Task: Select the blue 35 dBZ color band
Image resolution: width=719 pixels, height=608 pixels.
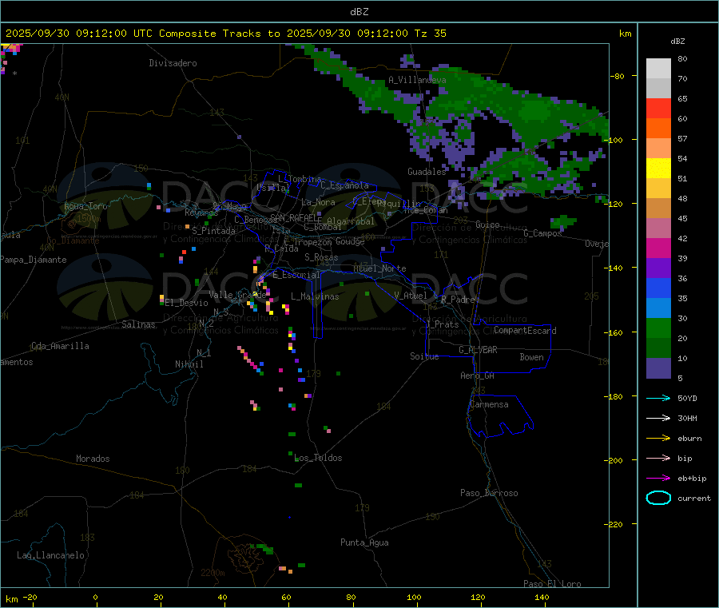Action: 658,288
